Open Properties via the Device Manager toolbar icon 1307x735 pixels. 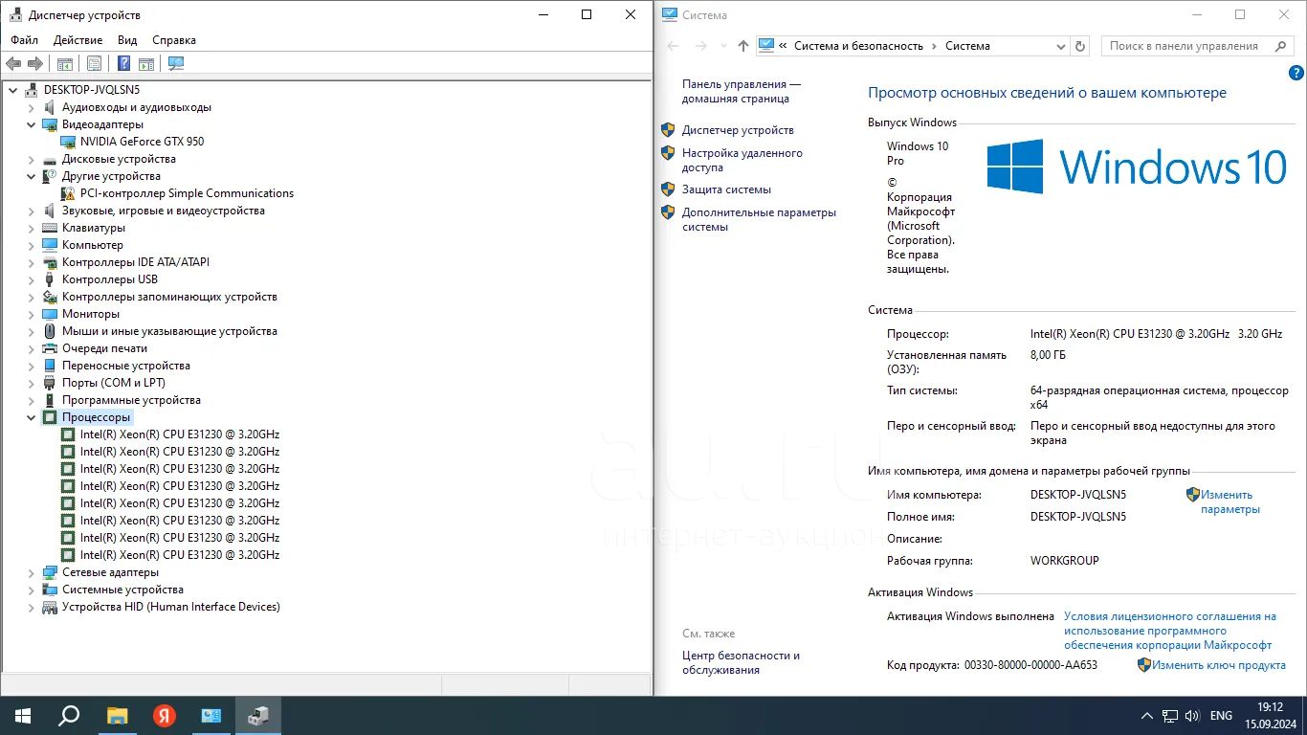pyautogui.click(x=94, y=63)
